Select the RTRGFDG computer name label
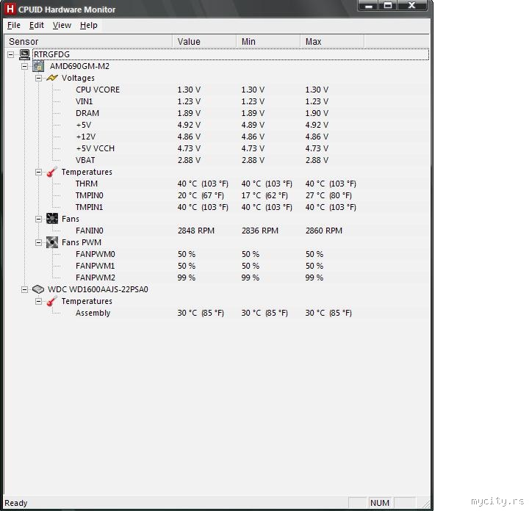 point(51,54)
